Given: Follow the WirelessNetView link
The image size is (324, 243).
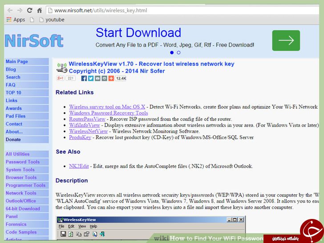Looking at the screenshot, I should pyautogui.click(x=89, y=131).
